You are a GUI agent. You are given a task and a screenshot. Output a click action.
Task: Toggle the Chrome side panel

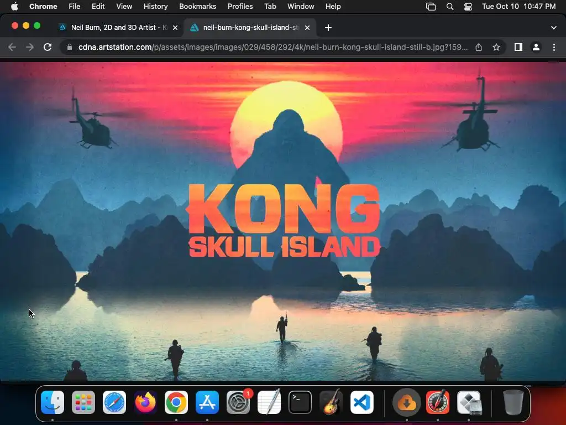518,47
